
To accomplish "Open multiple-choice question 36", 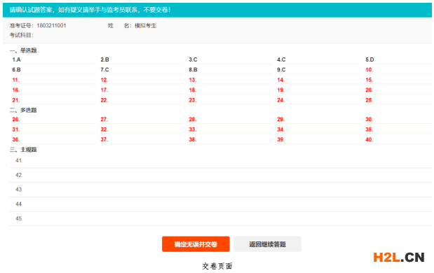I will tap(16, 139).
